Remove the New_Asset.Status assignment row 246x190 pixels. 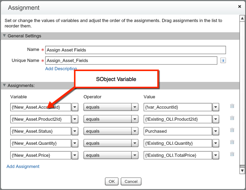click(x=232, y=130)
